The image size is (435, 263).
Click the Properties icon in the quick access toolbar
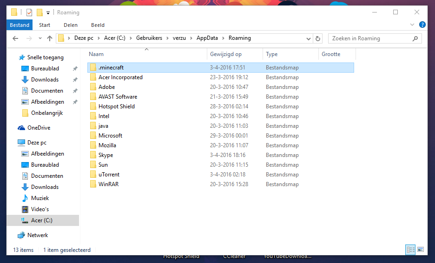[29, 13]
